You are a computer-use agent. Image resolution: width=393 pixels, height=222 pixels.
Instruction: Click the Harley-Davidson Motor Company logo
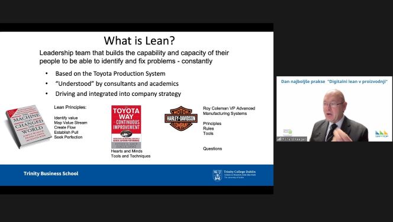(x=181, y=118)
